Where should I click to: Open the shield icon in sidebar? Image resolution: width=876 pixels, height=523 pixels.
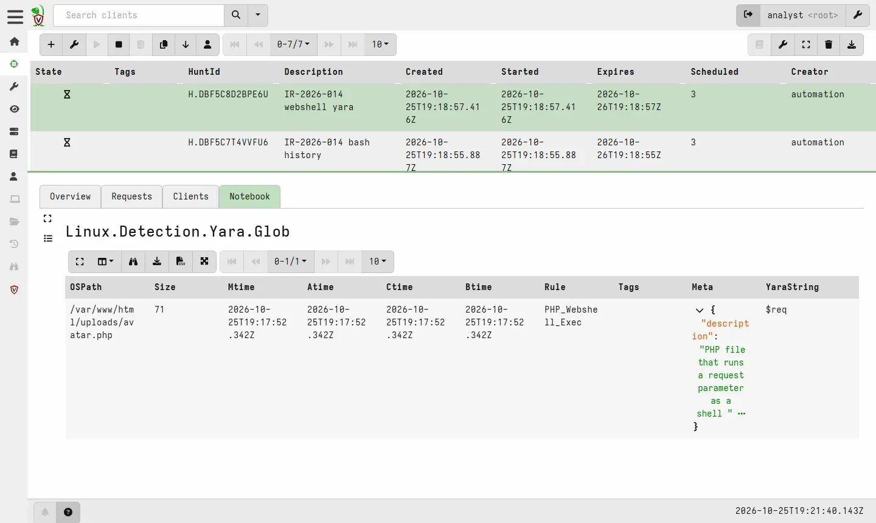[15, 289]
